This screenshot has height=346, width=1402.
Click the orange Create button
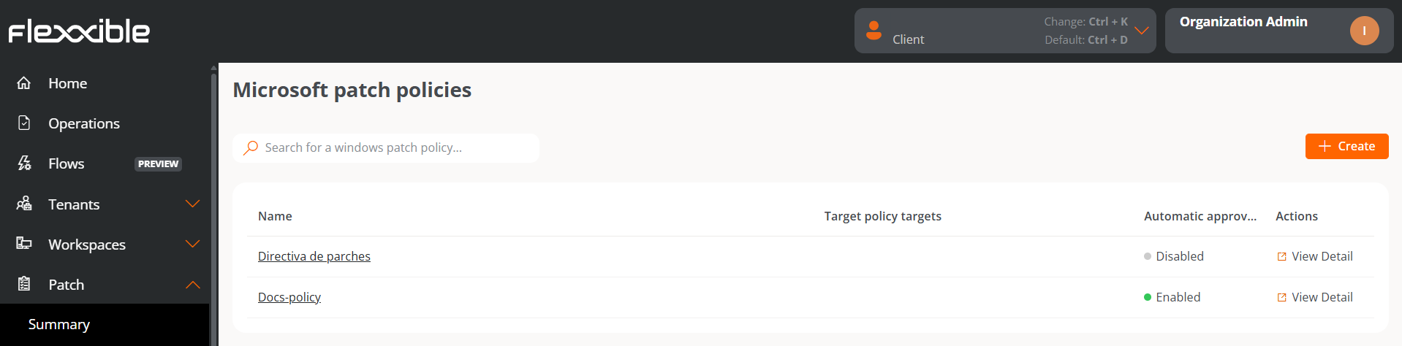(1346, 146)
